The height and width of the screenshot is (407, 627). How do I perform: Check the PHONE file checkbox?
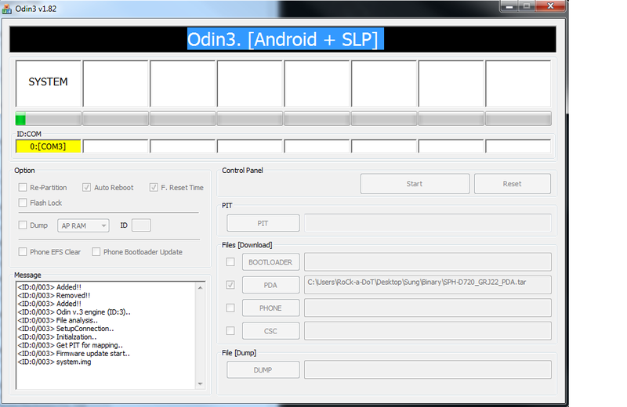pyautogui.click(x=230, y=308)
